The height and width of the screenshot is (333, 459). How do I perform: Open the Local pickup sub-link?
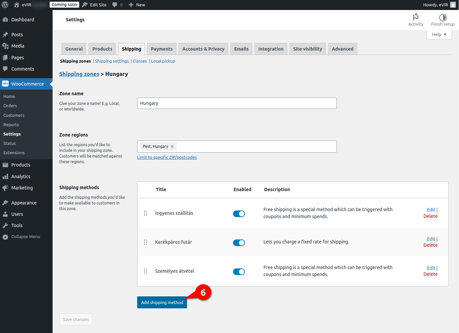163,61
